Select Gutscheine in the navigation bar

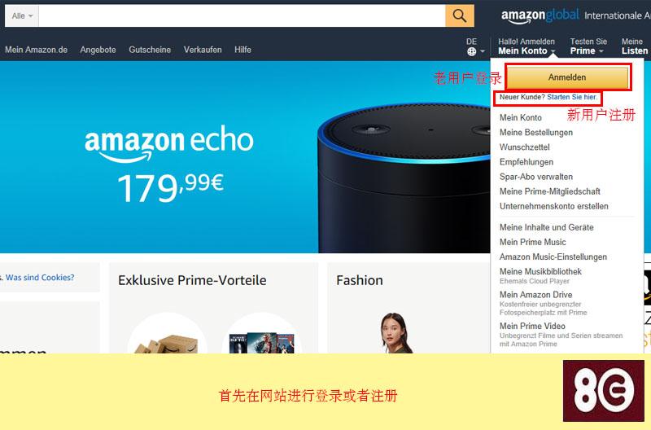pyautogui.click(x=150, y=50)
